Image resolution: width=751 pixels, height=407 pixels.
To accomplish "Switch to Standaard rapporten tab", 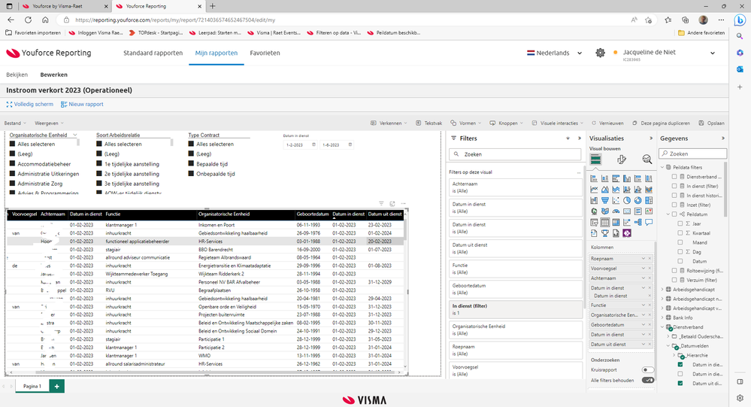I will tap(153, 53).
